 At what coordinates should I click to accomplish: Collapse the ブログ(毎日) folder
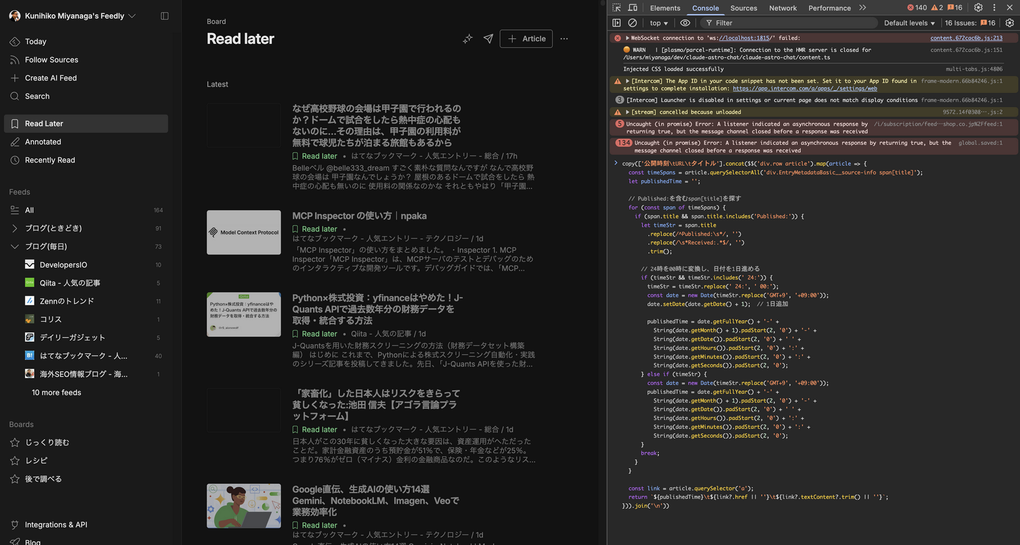[x=15, y=247]
